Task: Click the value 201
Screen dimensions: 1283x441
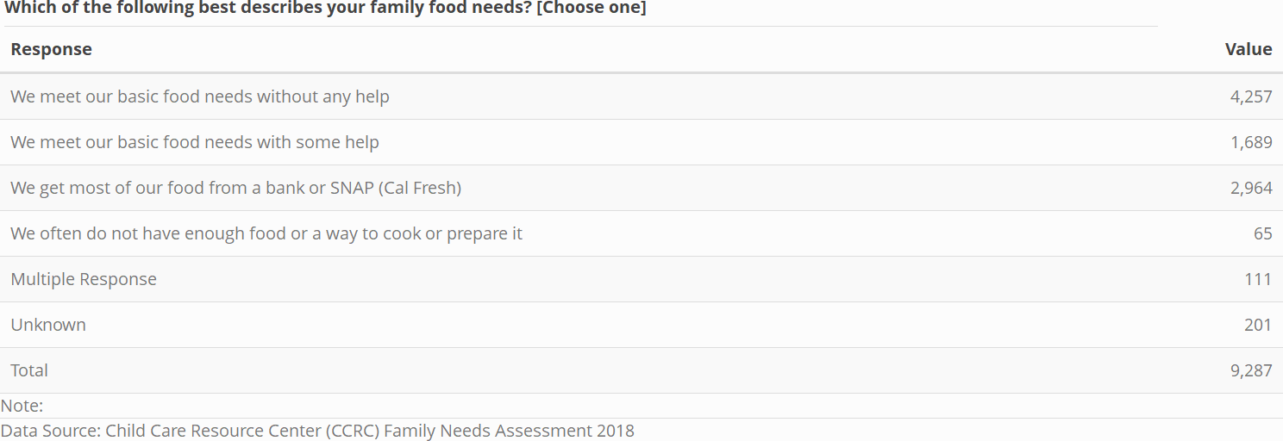Action: pyautogui.click(x=1259, y=325)
